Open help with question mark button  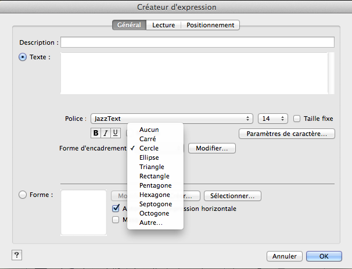point(17,255)
